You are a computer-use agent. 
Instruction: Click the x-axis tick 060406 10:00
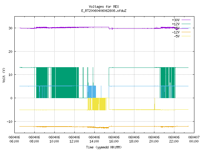(x=54, y=139)
